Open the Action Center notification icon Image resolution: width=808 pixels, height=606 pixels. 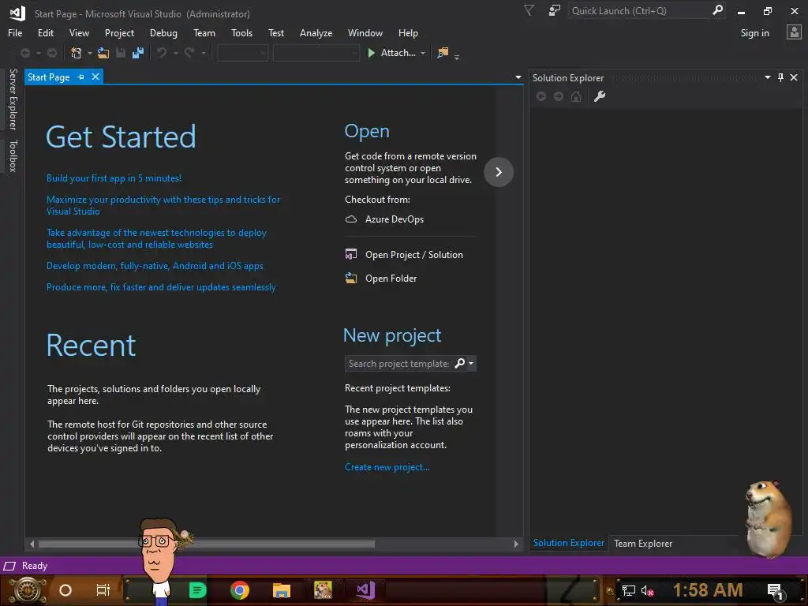pos(776,591)
